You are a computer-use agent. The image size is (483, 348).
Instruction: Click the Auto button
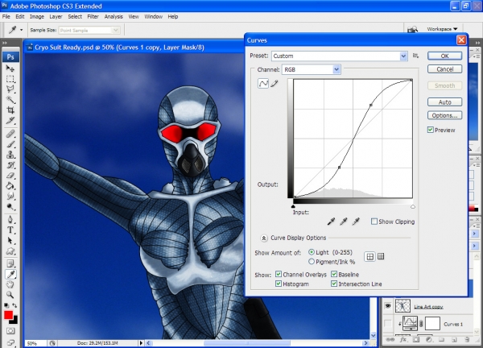click(444, 102)
